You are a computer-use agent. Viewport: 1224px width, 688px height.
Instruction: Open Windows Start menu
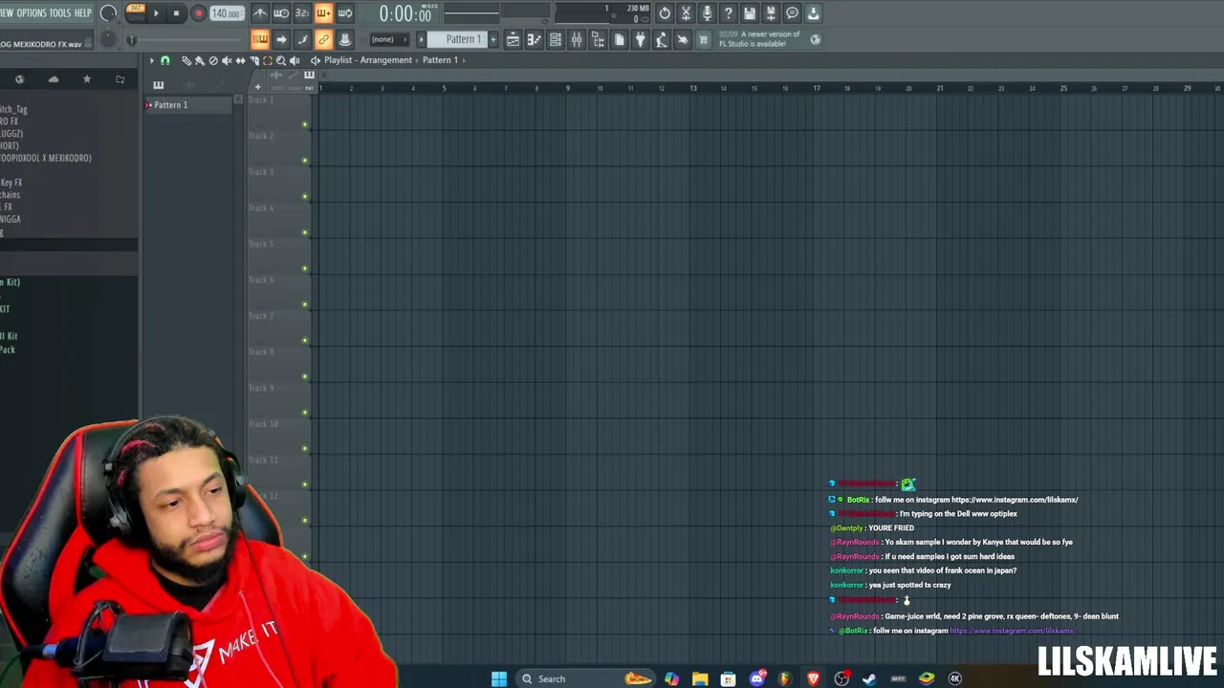tap(499, 678)
